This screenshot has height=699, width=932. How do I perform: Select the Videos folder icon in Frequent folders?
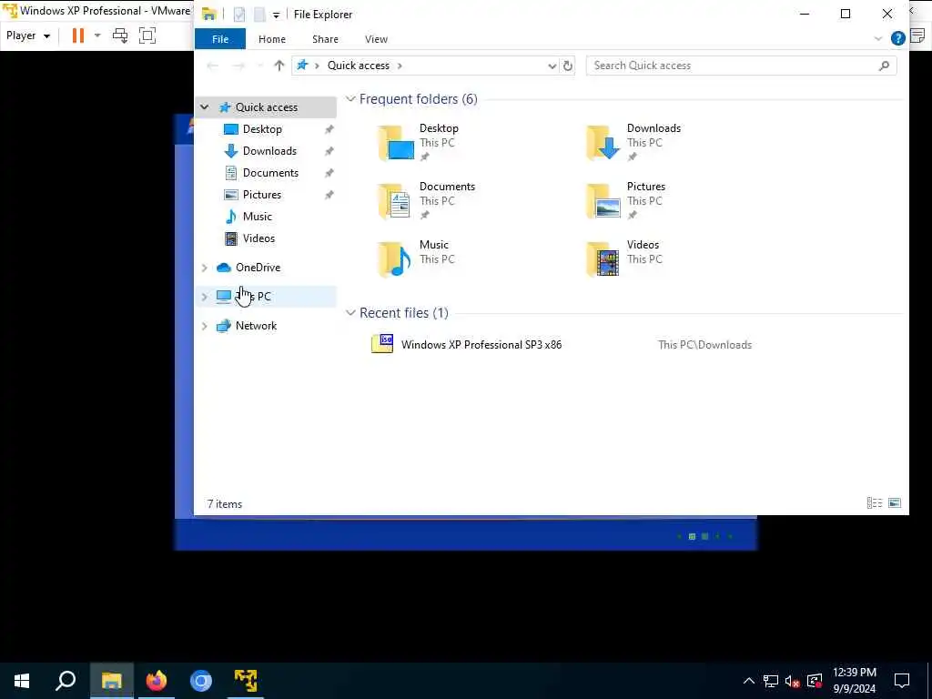(604, 259)
